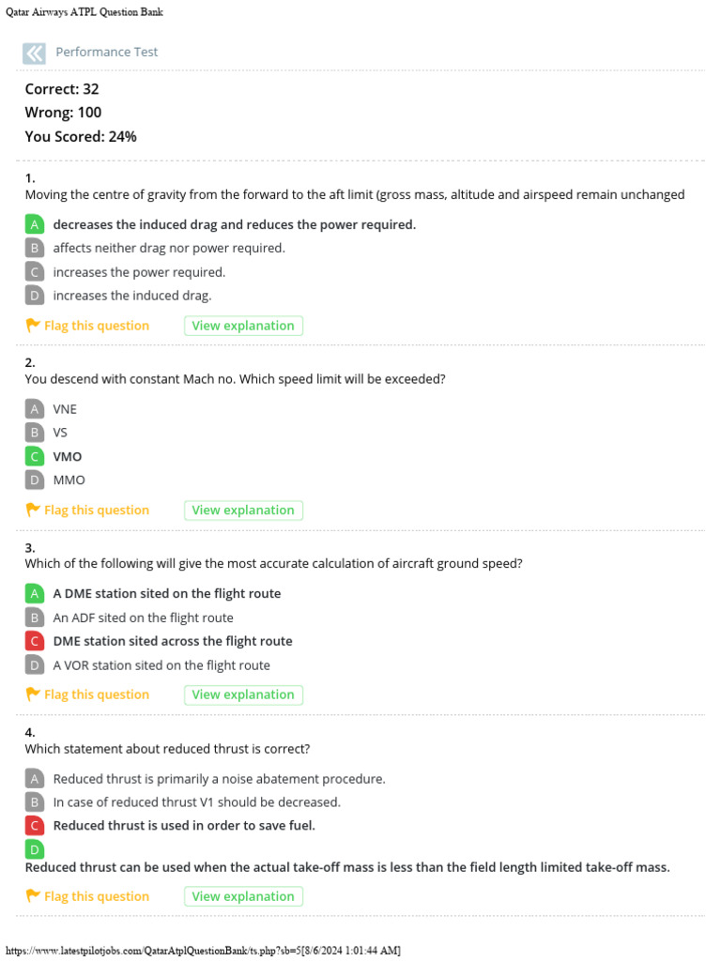
Task: Click 'Flag this question' under question 3
Action: tap(96, 694)
